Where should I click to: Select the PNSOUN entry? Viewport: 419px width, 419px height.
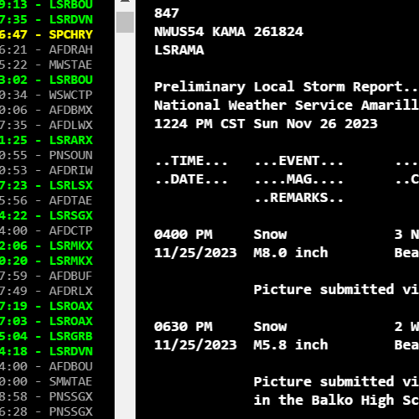[x=46, y=155]
